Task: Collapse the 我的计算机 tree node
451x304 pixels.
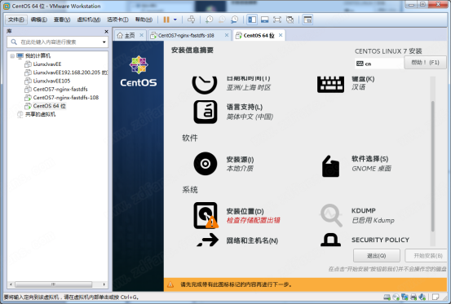Action: click(x=12, y=55)
